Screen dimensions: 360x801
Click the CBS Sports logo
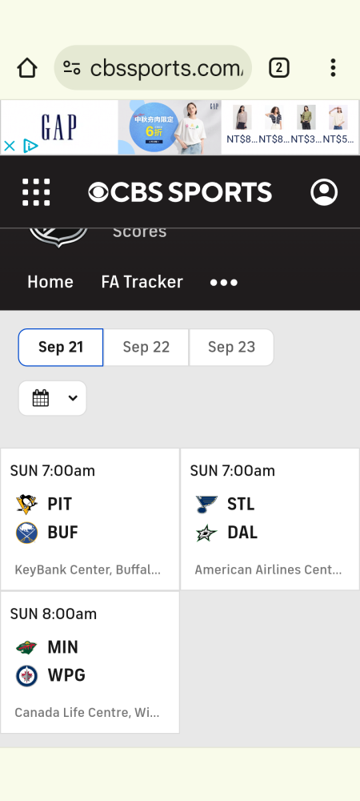point(180,192)
